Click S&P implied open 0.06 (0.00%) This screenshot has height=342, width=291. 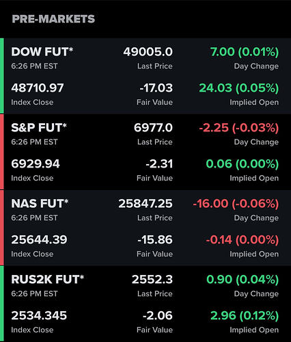(242, 164)
